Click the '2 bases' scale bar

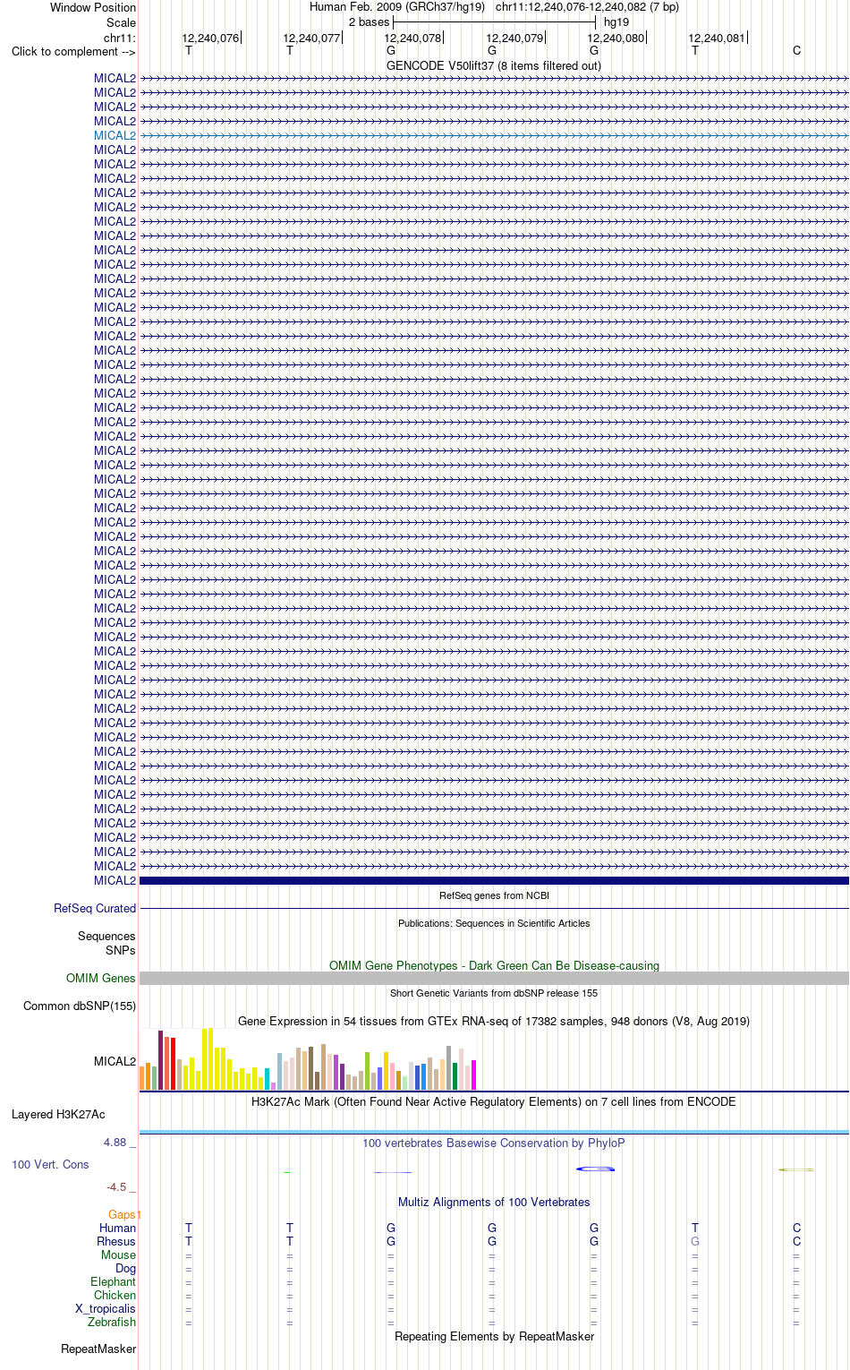[494, 22]
